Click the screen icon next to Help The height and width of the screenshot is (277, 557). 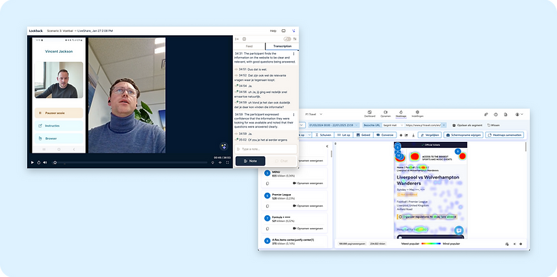tap(283, 31)
